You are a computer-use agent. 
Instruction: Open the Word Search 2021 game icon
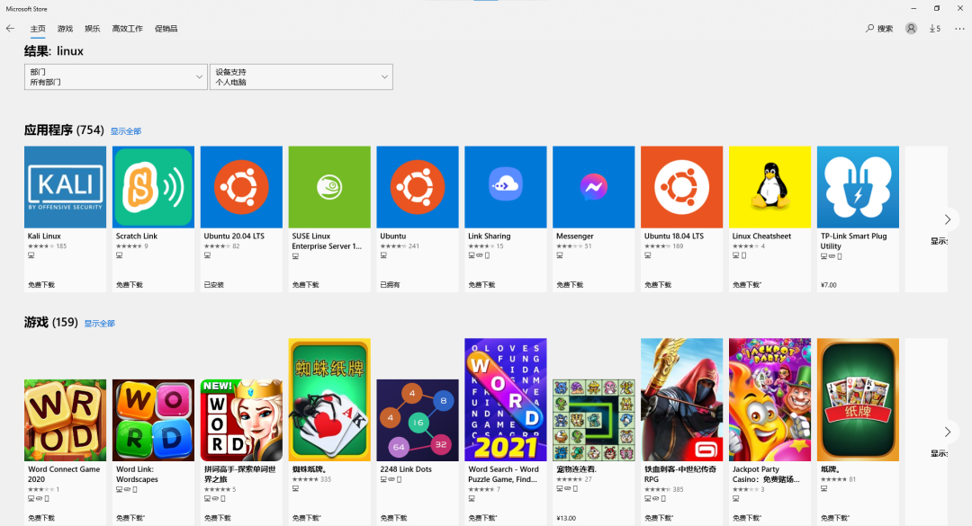click(505, 399)
